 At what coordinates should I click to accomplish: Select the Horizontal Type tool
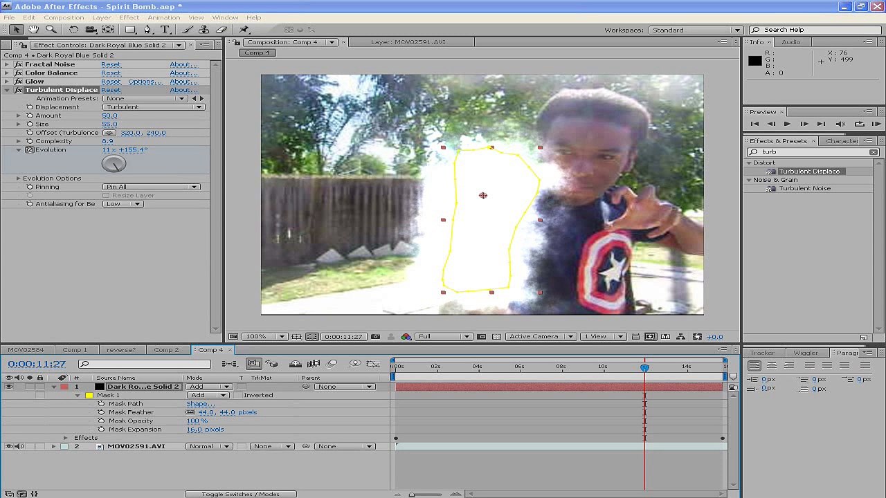click(x=165, y=30)
